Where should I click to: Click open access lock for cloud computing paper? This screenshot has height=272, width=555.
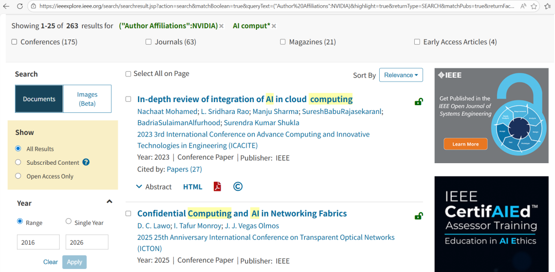pyautogui.click(x=418, y=102)
